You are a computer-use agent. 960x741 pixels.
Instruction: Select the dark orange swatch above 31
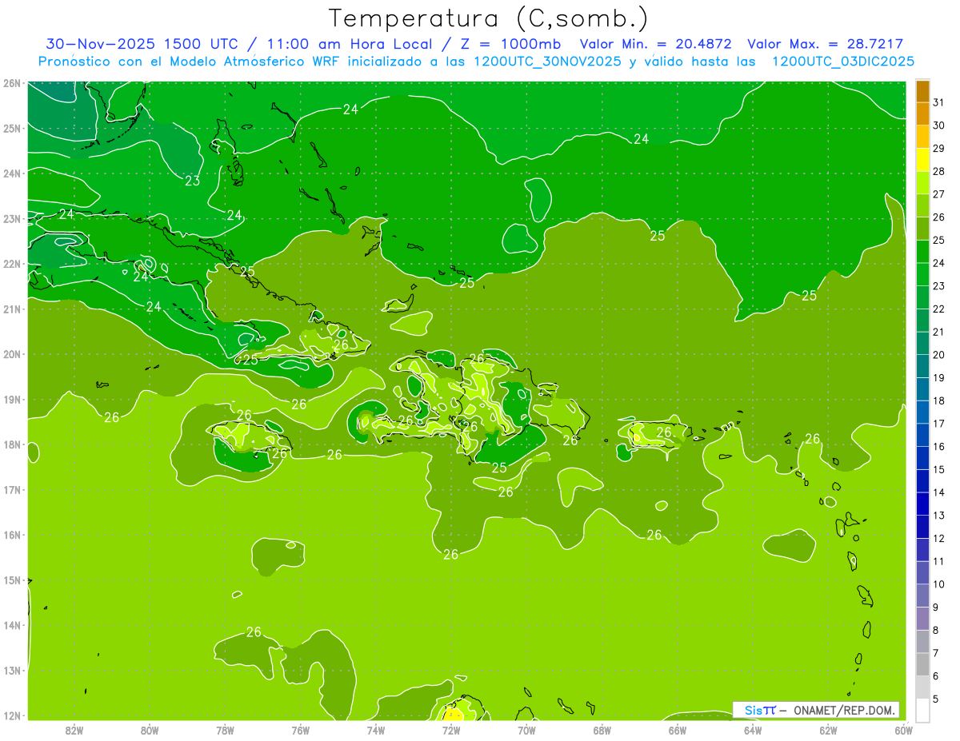pyautogui.click(x=922, y=91)
